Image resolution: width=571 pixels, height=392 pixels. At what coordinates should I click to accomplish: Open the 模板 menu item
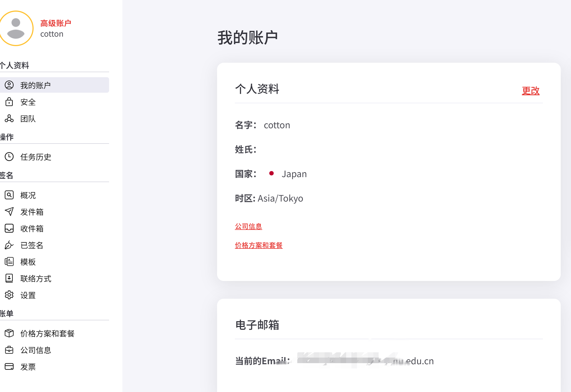28,262
